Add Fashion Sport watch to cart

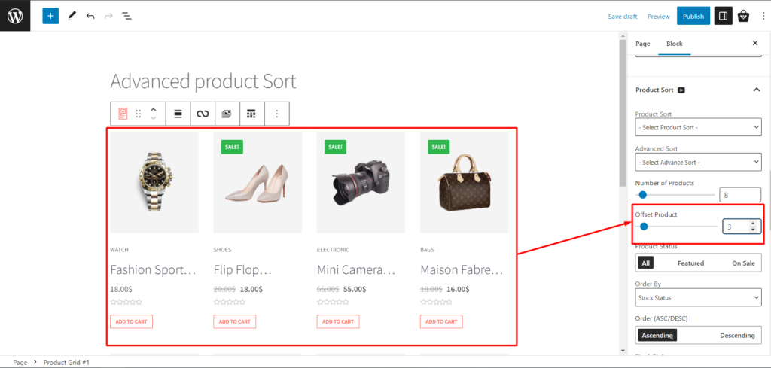point(131,321)
